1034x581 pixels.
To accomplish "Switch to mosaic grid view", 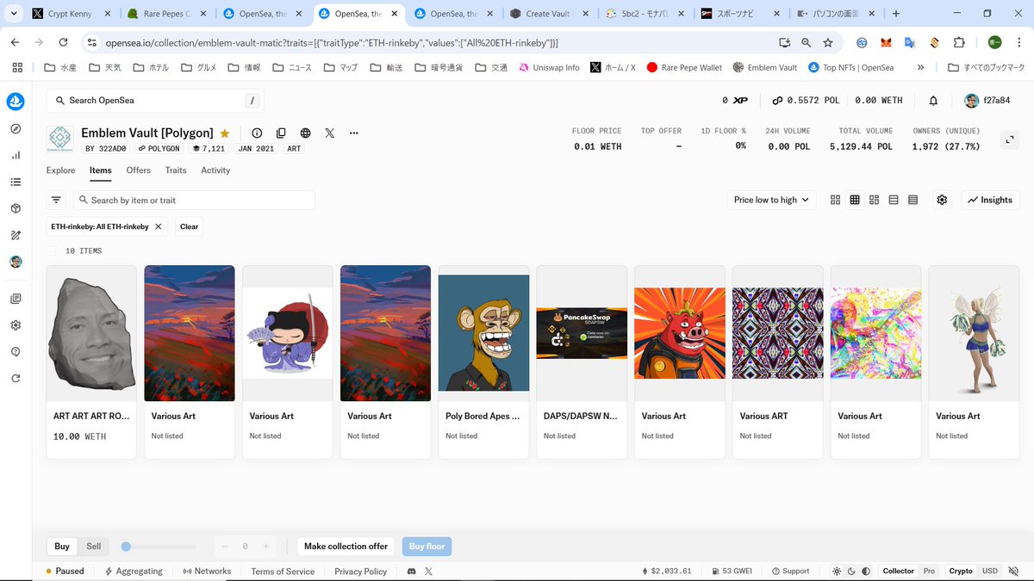I will [874, 200].
